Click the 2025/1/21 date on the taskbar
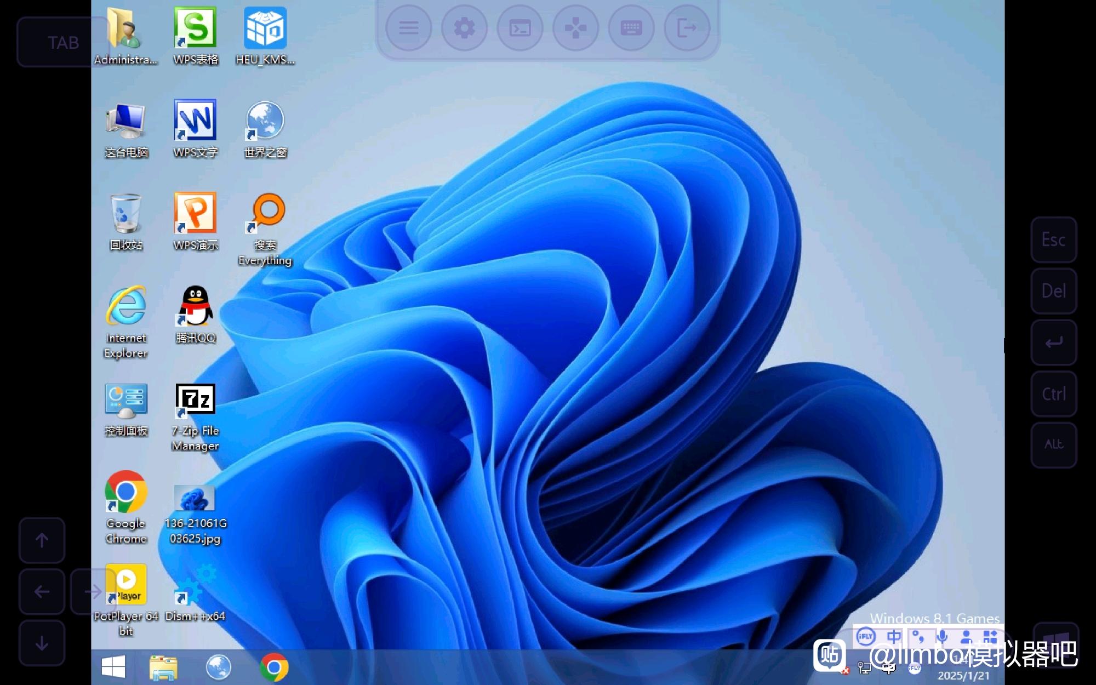 [963, 676]
